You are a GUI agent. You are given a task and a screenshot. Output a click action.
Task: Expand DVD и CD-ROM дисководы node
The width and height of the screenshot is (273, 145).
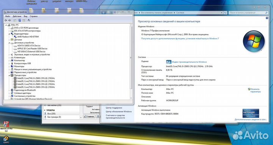[9, 28]
